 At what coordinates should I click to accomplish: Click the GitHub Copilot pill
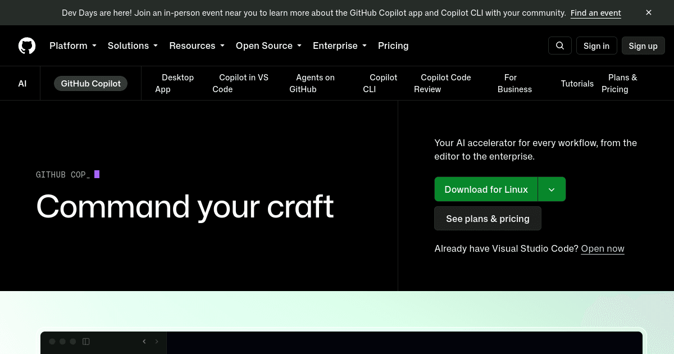pos(90,83)
